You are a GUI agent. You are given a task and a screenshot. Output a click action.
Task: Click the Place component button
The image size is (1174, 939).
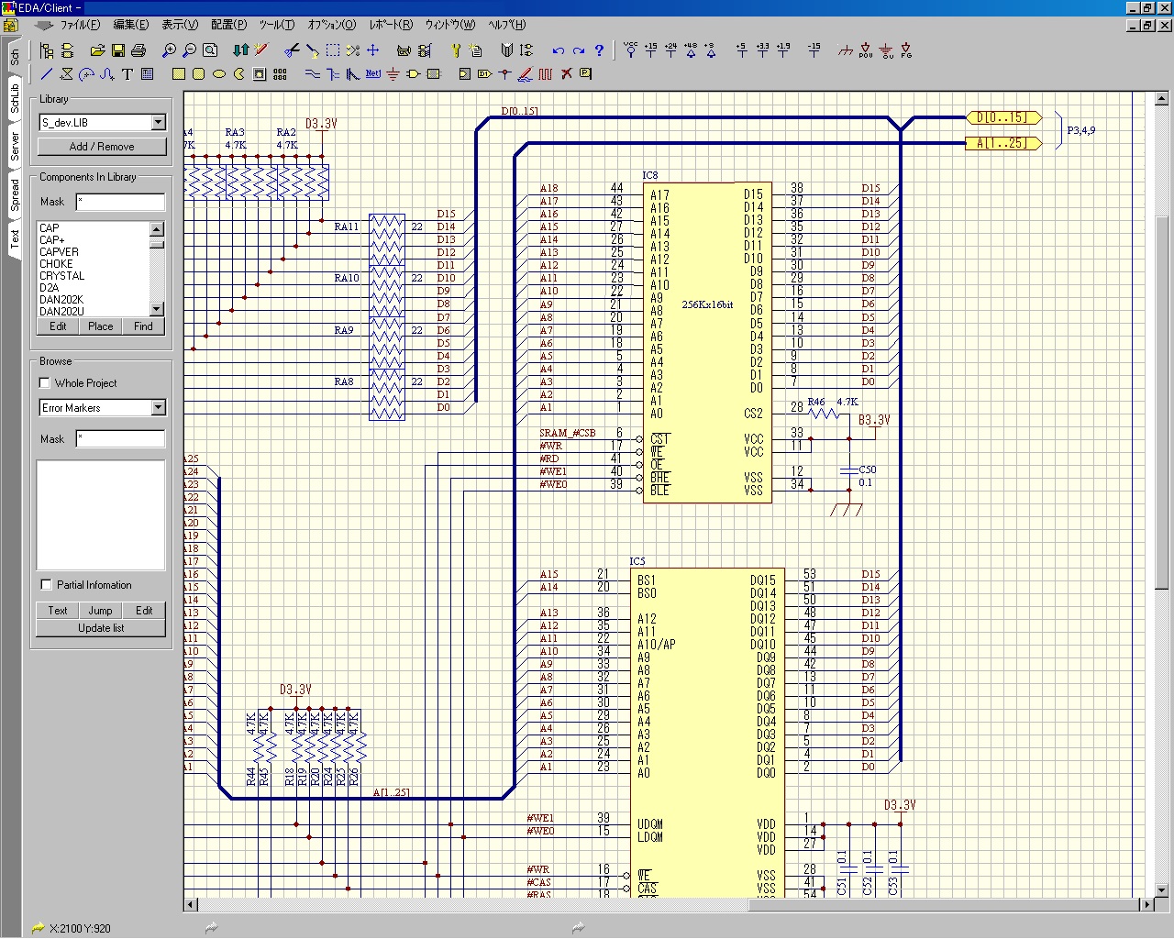pos(101,326)
